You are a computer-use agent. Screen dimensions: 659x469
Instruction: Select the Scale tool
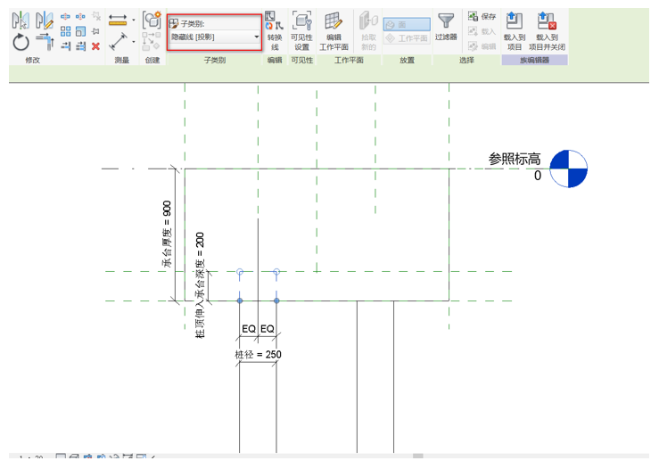80,31
